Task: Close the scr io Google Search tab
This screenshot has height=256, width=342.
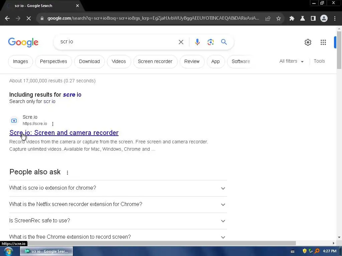Action: click(x=77, y=6)
